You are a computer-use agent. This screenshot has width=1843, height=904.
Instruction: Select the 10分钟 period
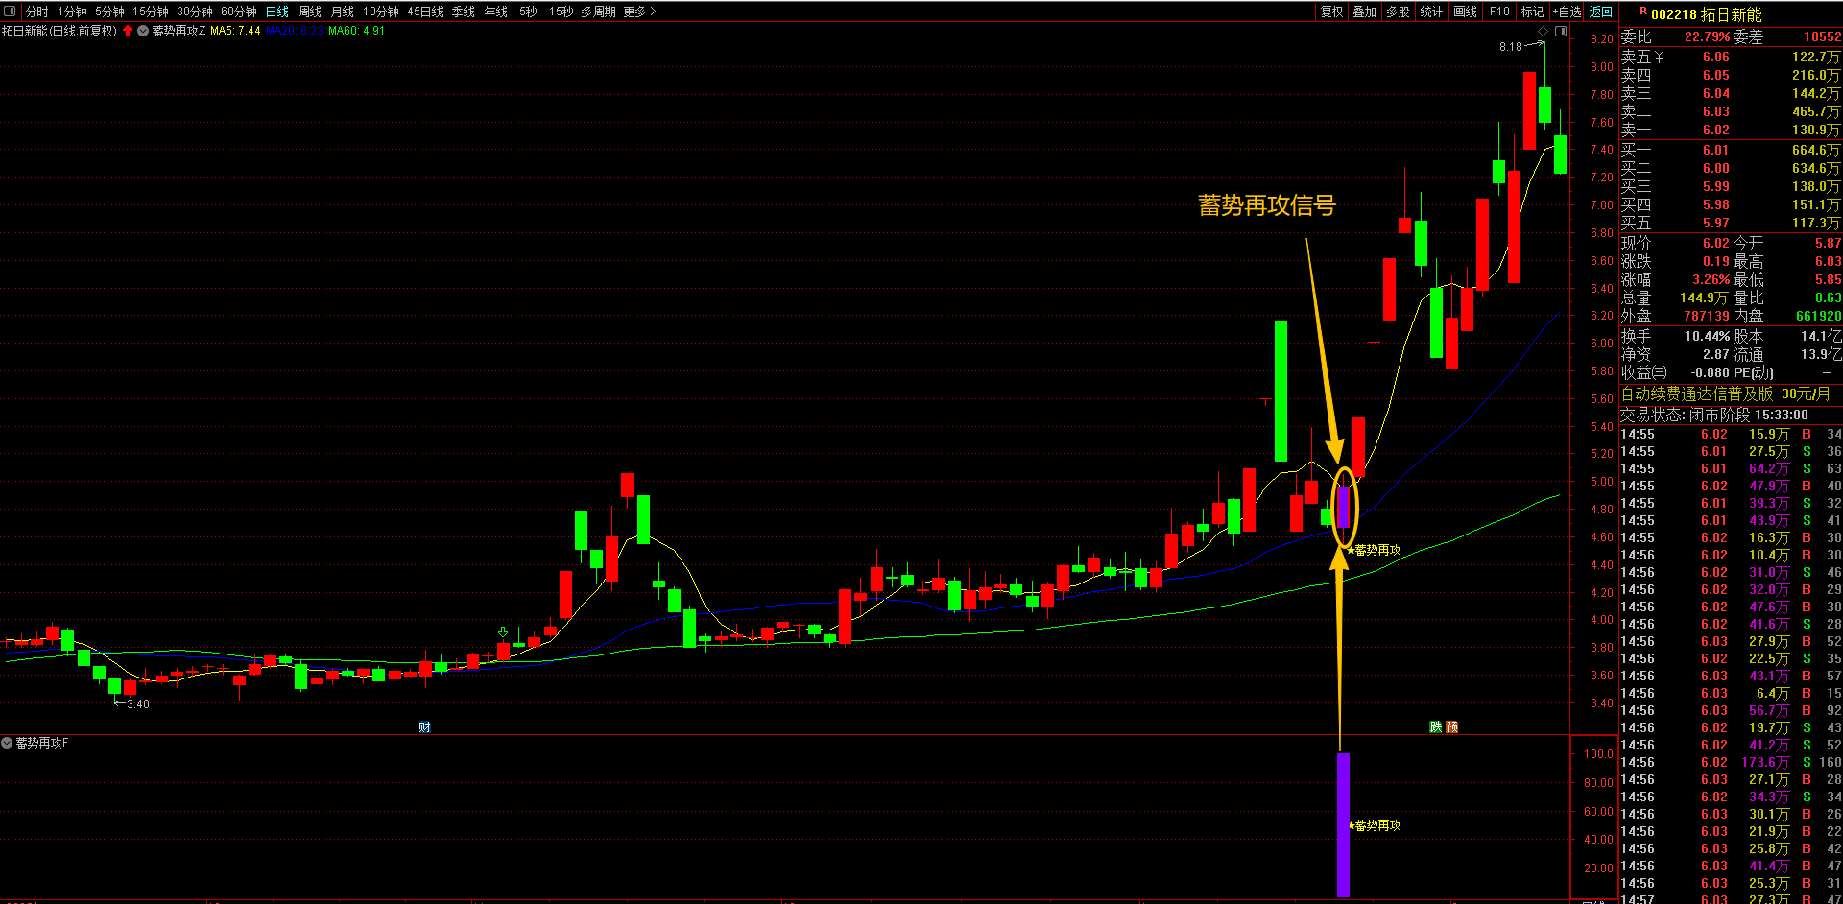pos(381,12)
